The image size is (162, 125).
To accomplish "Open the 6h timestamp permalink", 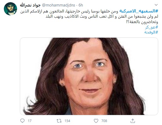I will pyautogui.click(x=81, y=5).
